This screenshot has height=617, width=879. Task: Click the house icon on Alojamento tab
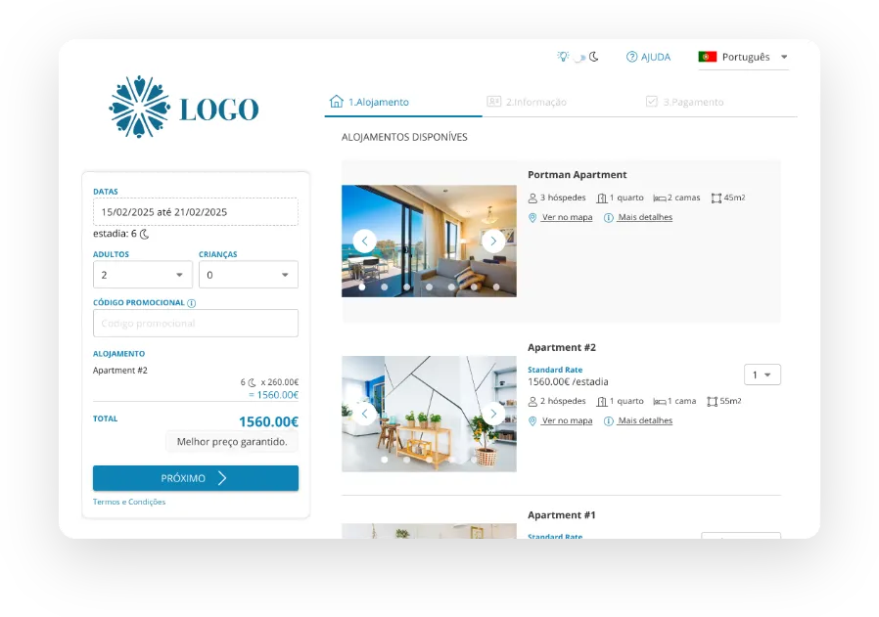coord(337,101)
